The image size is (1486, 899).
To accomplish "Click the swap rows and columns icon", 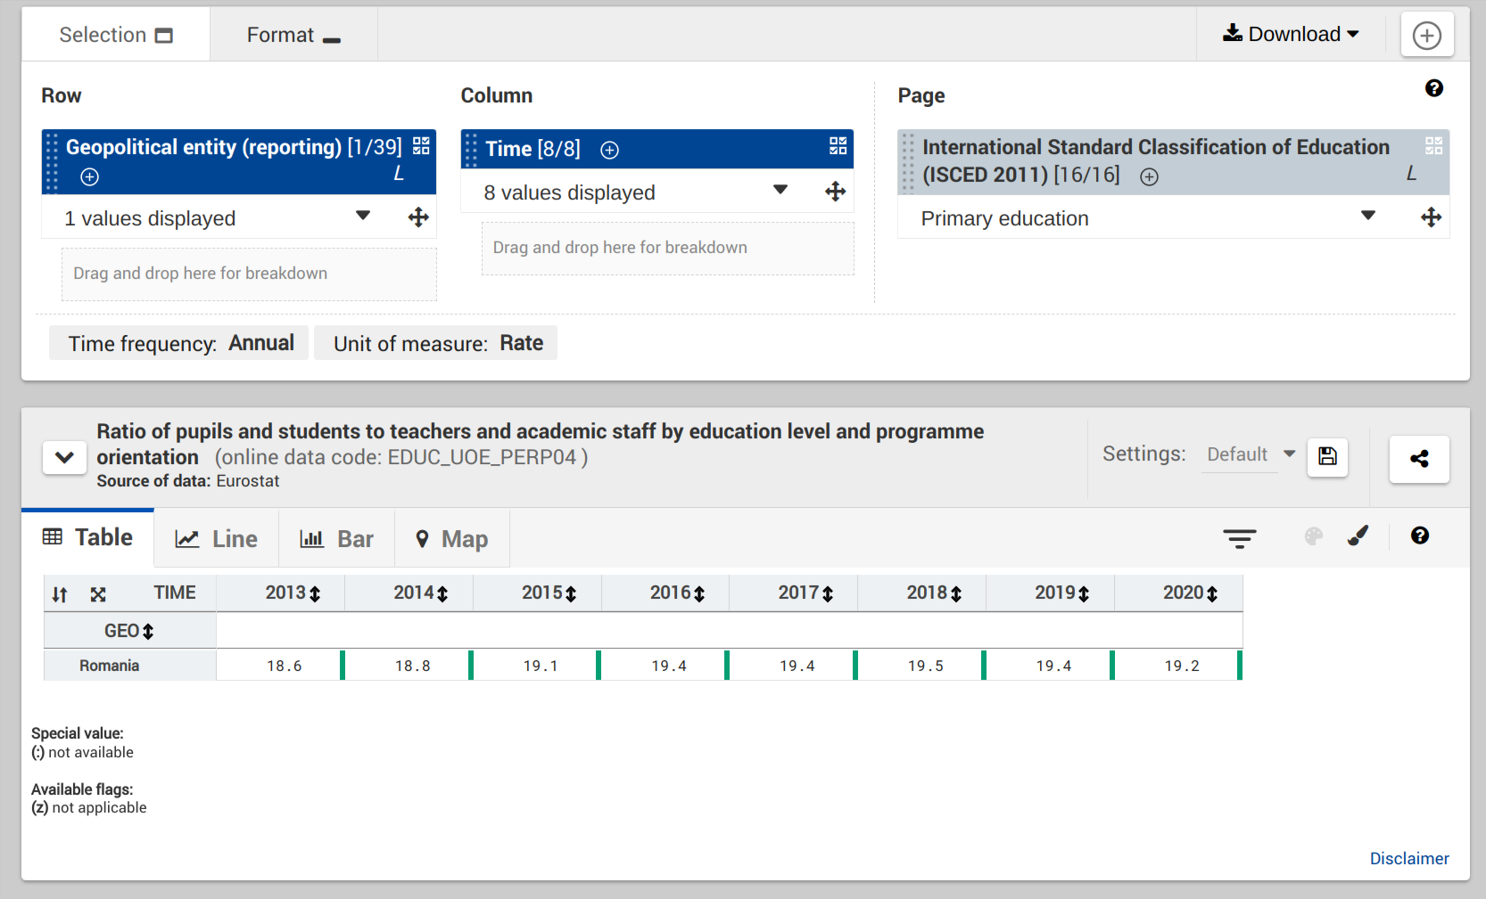I will click(x=60, y=594).
